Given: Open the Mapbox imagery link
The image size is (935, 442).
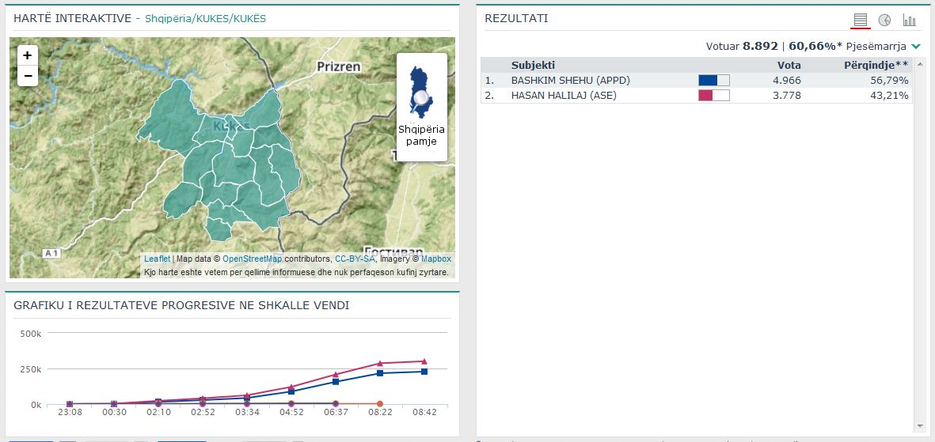Looking at the screenshot, I should pyautogui.click(x=435, y=259).
